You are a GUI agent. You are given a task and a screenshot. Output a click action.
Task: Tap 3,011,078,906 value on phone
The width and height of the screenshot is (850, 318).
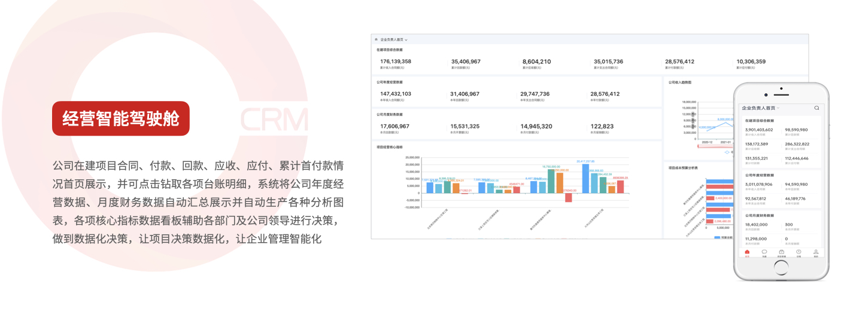point(759,185)
